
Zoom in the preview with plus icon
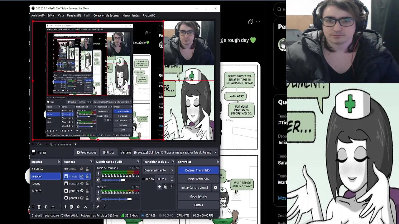46,144
